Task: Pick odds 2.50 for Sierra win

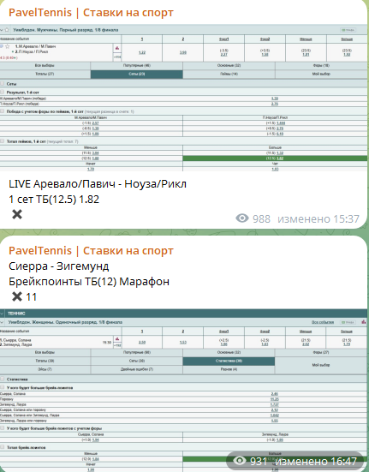Action: coord(142,343)
